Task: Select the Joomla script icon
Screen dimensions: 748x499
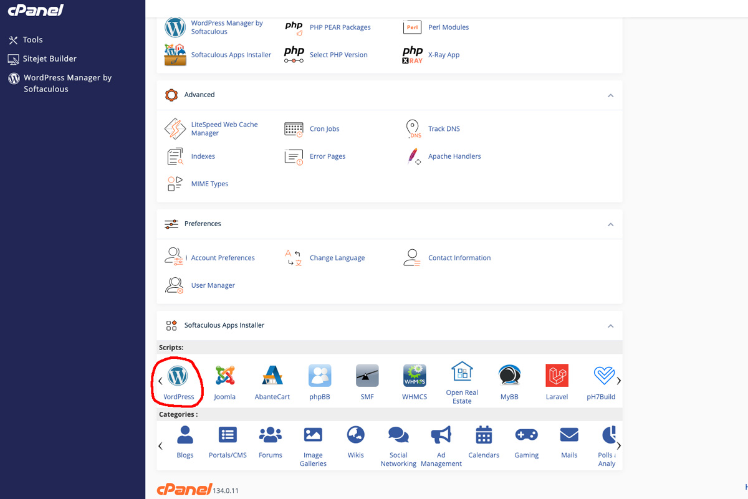Action: [225, 376]
